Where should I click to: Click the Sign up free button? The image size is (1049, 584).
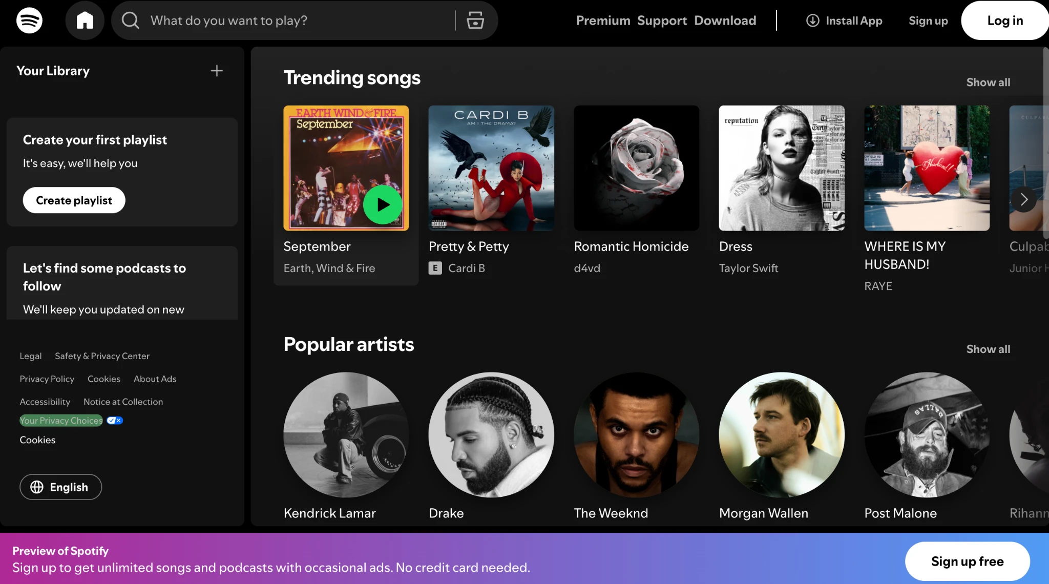tap(967, 561)
